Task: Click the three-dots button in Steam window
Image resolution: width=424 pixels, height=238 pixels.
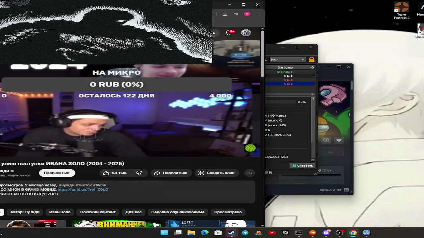Action: 331,152
